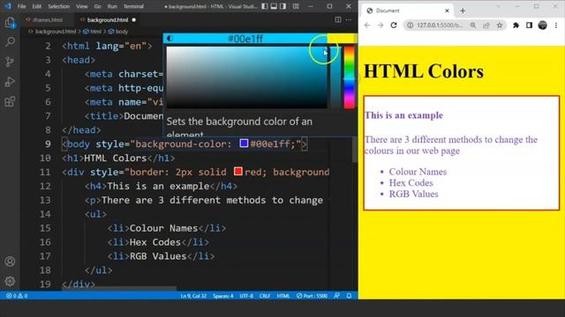This screenshot has height=317, width=565.
Task: Click the Chrome profile avatar
Action: pos(543,26)
